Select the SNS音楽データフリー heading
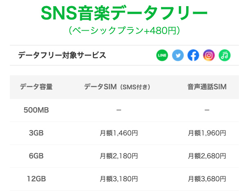 [124, 13]
